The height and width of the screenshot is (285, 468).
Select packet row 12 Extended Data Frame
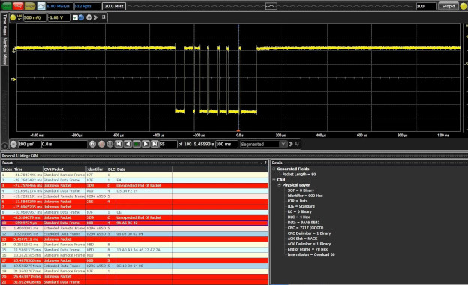tap(135, 234)
